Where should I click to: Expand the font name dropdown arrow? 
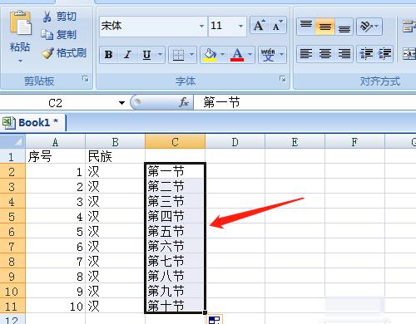click(202, 26)
